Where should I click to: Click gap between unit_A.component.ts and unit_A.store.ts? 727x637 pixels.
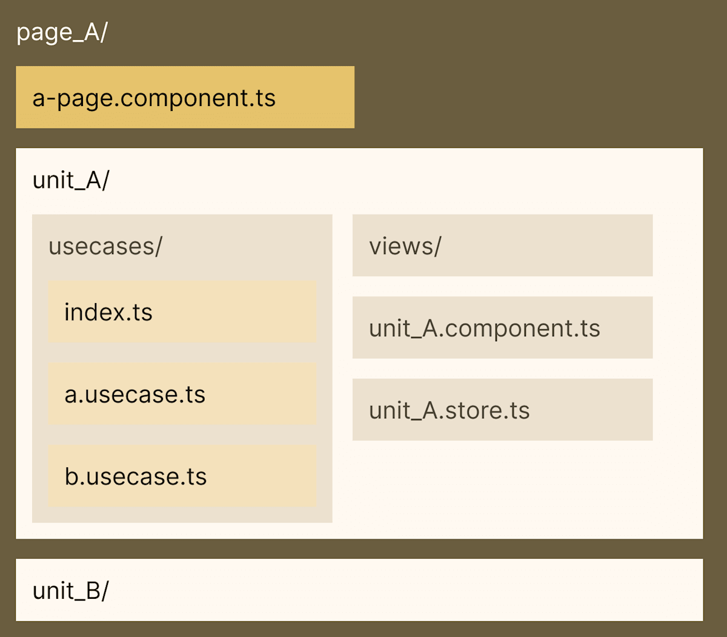[502, 369]
